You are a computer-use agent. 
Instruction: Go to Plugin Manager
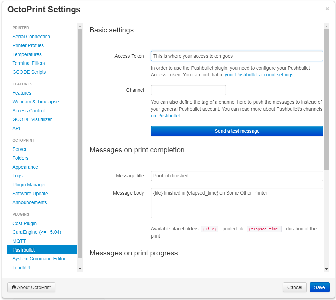[29, 185]
